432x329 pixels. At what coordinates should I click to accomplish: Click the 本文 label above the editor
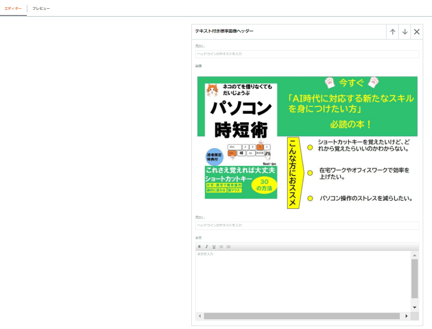pos(198,238)
